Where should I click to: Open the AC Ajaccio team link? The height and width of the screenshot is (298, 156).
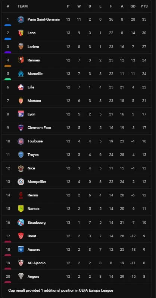point(36,263)
